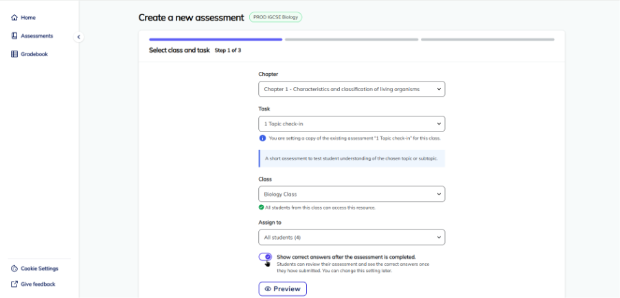The image size is (620, 298).
Task: Click the Cookie Settings cookie icon
Action: click(x=14, y=269)
